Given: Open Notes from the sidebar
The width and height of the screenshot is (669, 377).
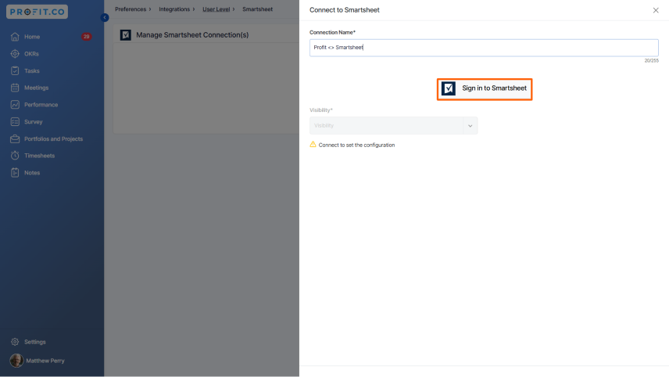Looking at the screenshot, I should (x=32, y=173).
